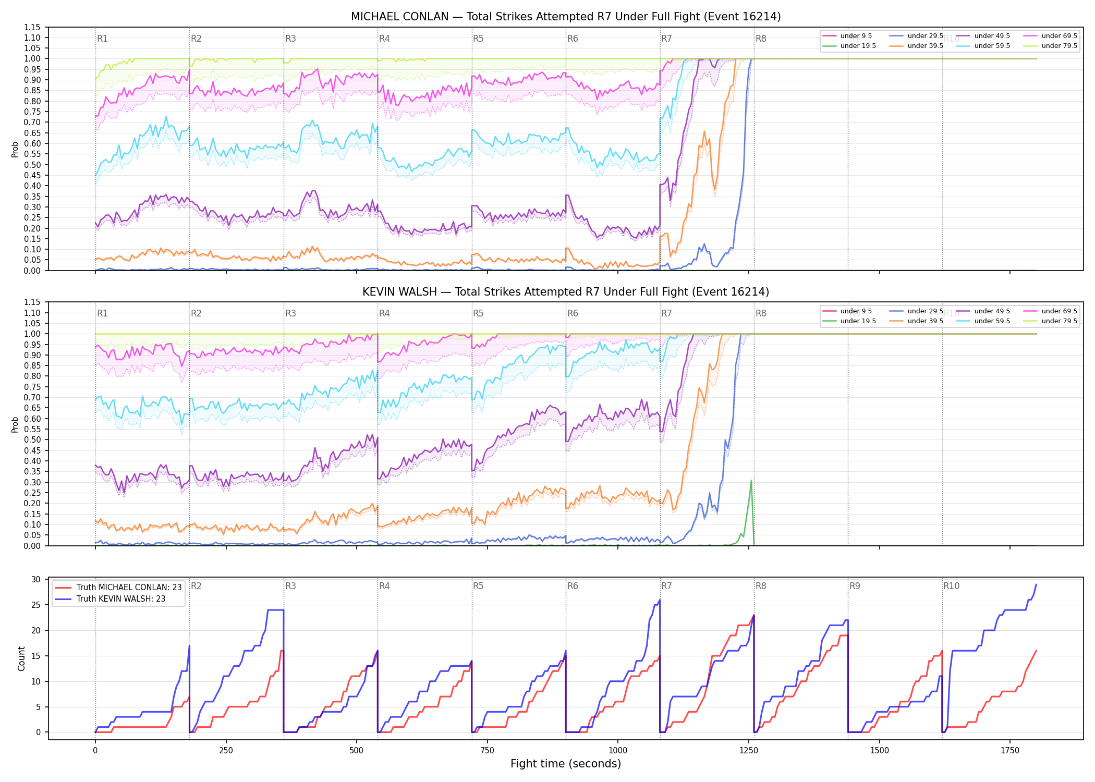Click the R7 round marker in Conlan chart
This screenshot has width=1095, height=782.
(x=666, y=39)
